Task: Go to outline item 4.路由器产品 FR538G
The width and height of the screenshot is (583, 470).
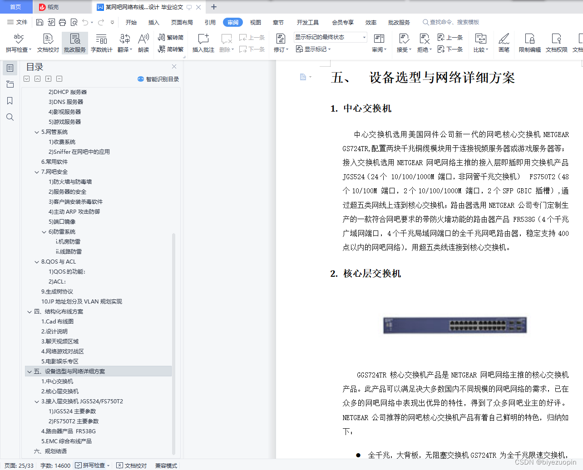Action: [x=69, y=431]
